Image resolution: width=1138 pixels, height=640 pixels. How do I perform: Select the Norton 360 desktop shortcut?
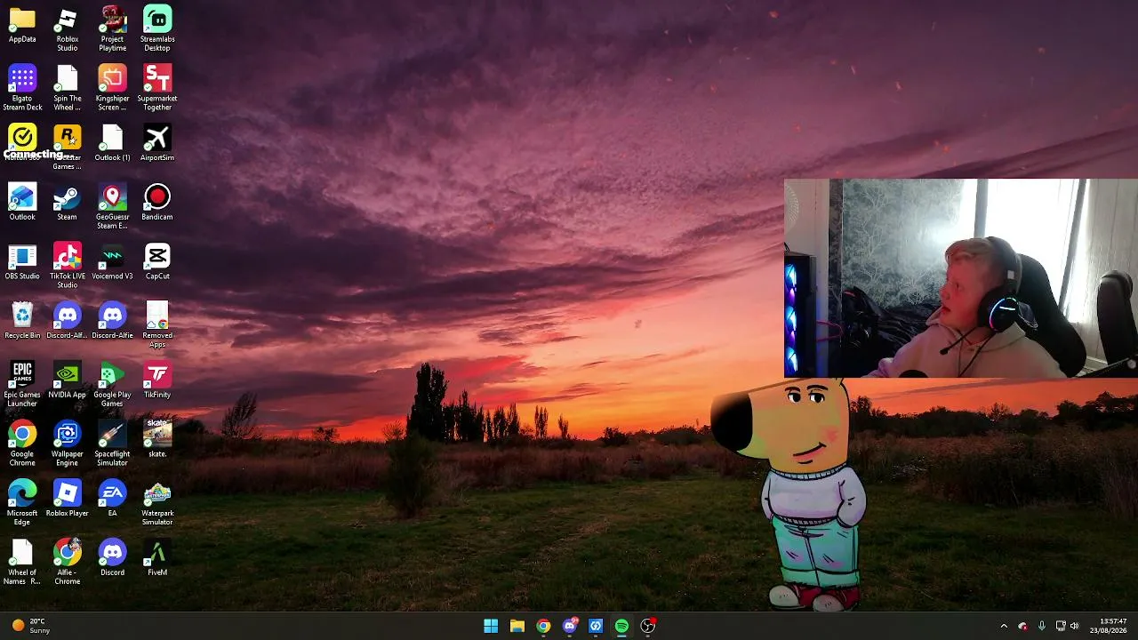click(x=22, y=138)
